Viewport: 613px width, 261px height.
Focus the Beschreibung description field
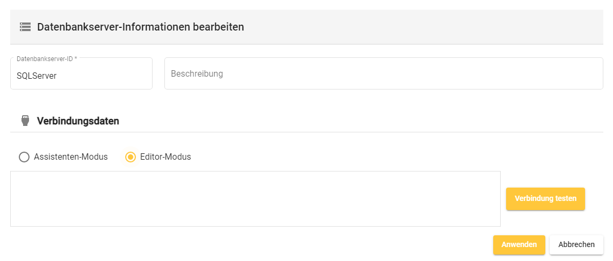click(383, 74)
